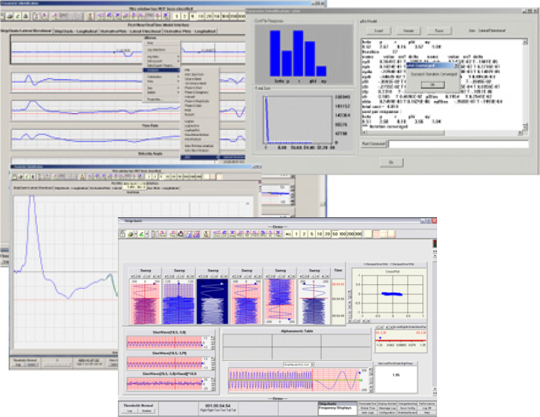
Task: Choose Properties... in the context menu
Action: (x=154, y=100)
